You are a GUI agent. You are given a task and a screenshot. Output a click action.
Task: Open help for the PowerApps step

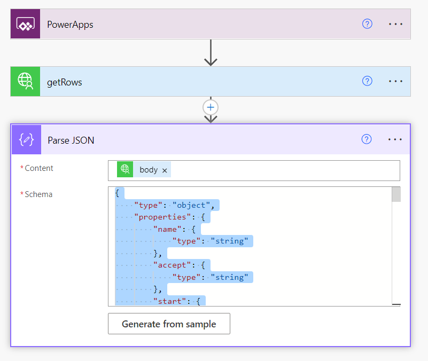[x=367, y=24]
